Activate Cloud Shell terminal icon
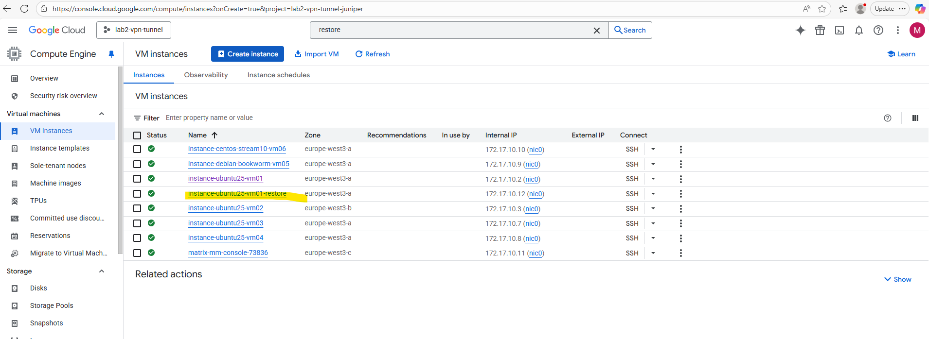Screen dimensions: 929x339 [840, 30]
